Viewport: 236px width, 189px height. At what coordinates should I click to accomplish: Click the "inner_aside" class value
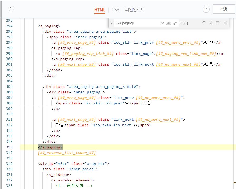click(x=81, y=169)
